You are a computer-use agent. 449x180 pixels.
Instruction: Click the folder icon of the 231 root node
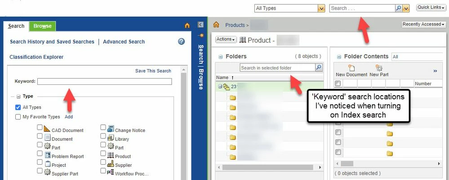click(227, 87)
